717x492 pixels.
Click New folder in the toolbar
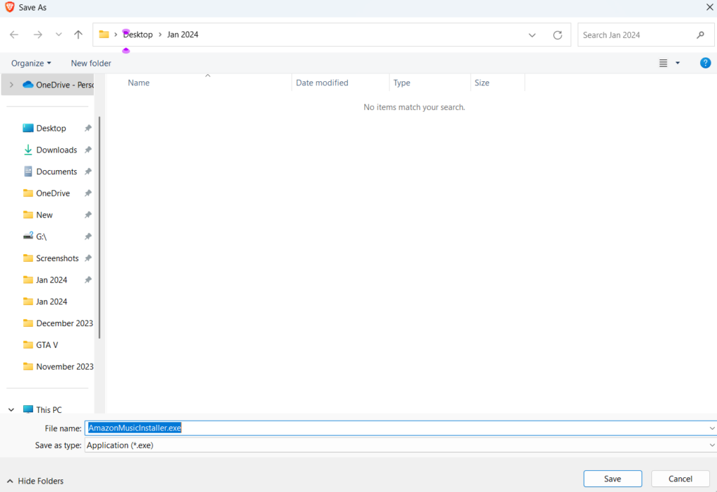(x=91, y=63)
